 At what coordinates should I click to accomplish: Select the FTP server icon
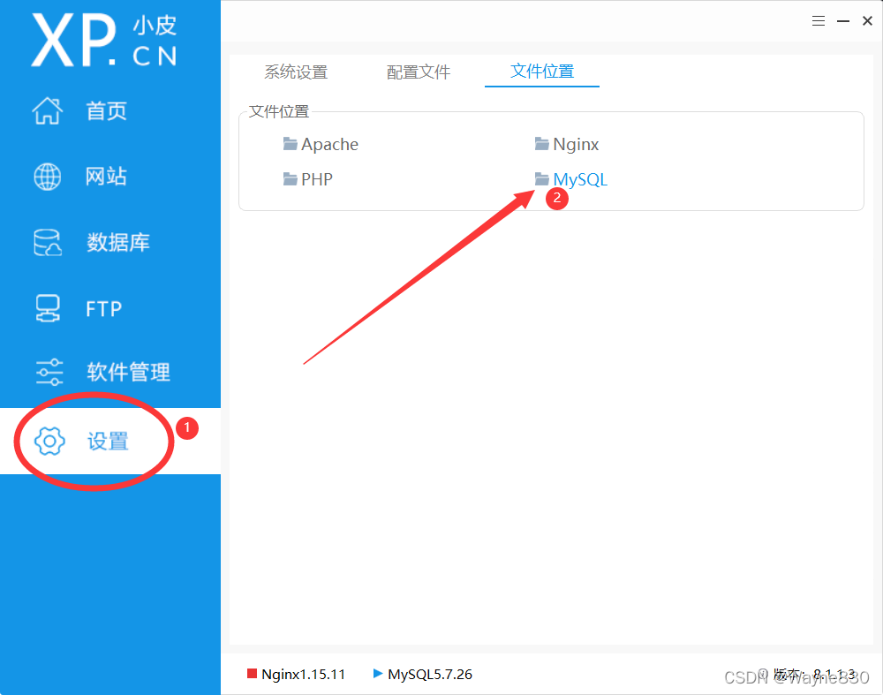tap(48, 308)
